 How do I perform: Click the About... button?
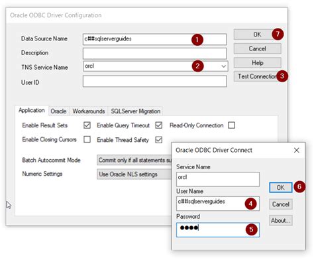point(281,220)
